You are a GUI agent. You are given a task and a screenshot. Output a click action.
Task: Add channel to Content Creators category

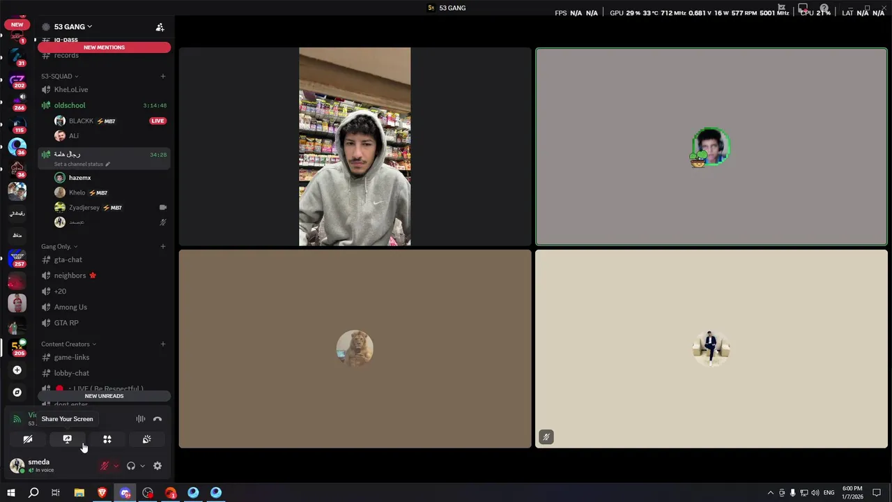tap(163, 344)
